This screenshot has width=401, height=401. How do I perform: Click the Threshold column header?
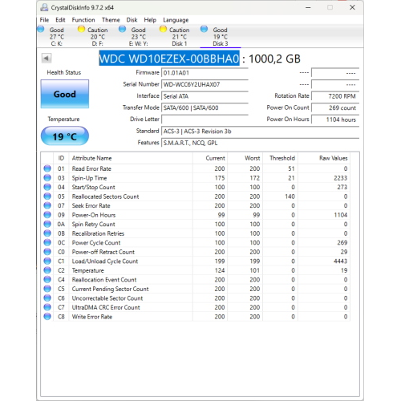[281, 158]
